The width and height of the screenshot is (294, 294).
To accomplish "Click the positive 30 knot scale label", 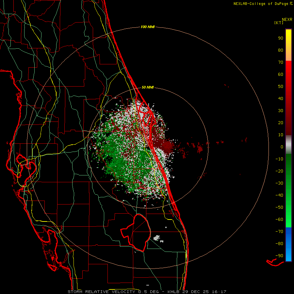I will pyautogui.click(x=281, y=111).
